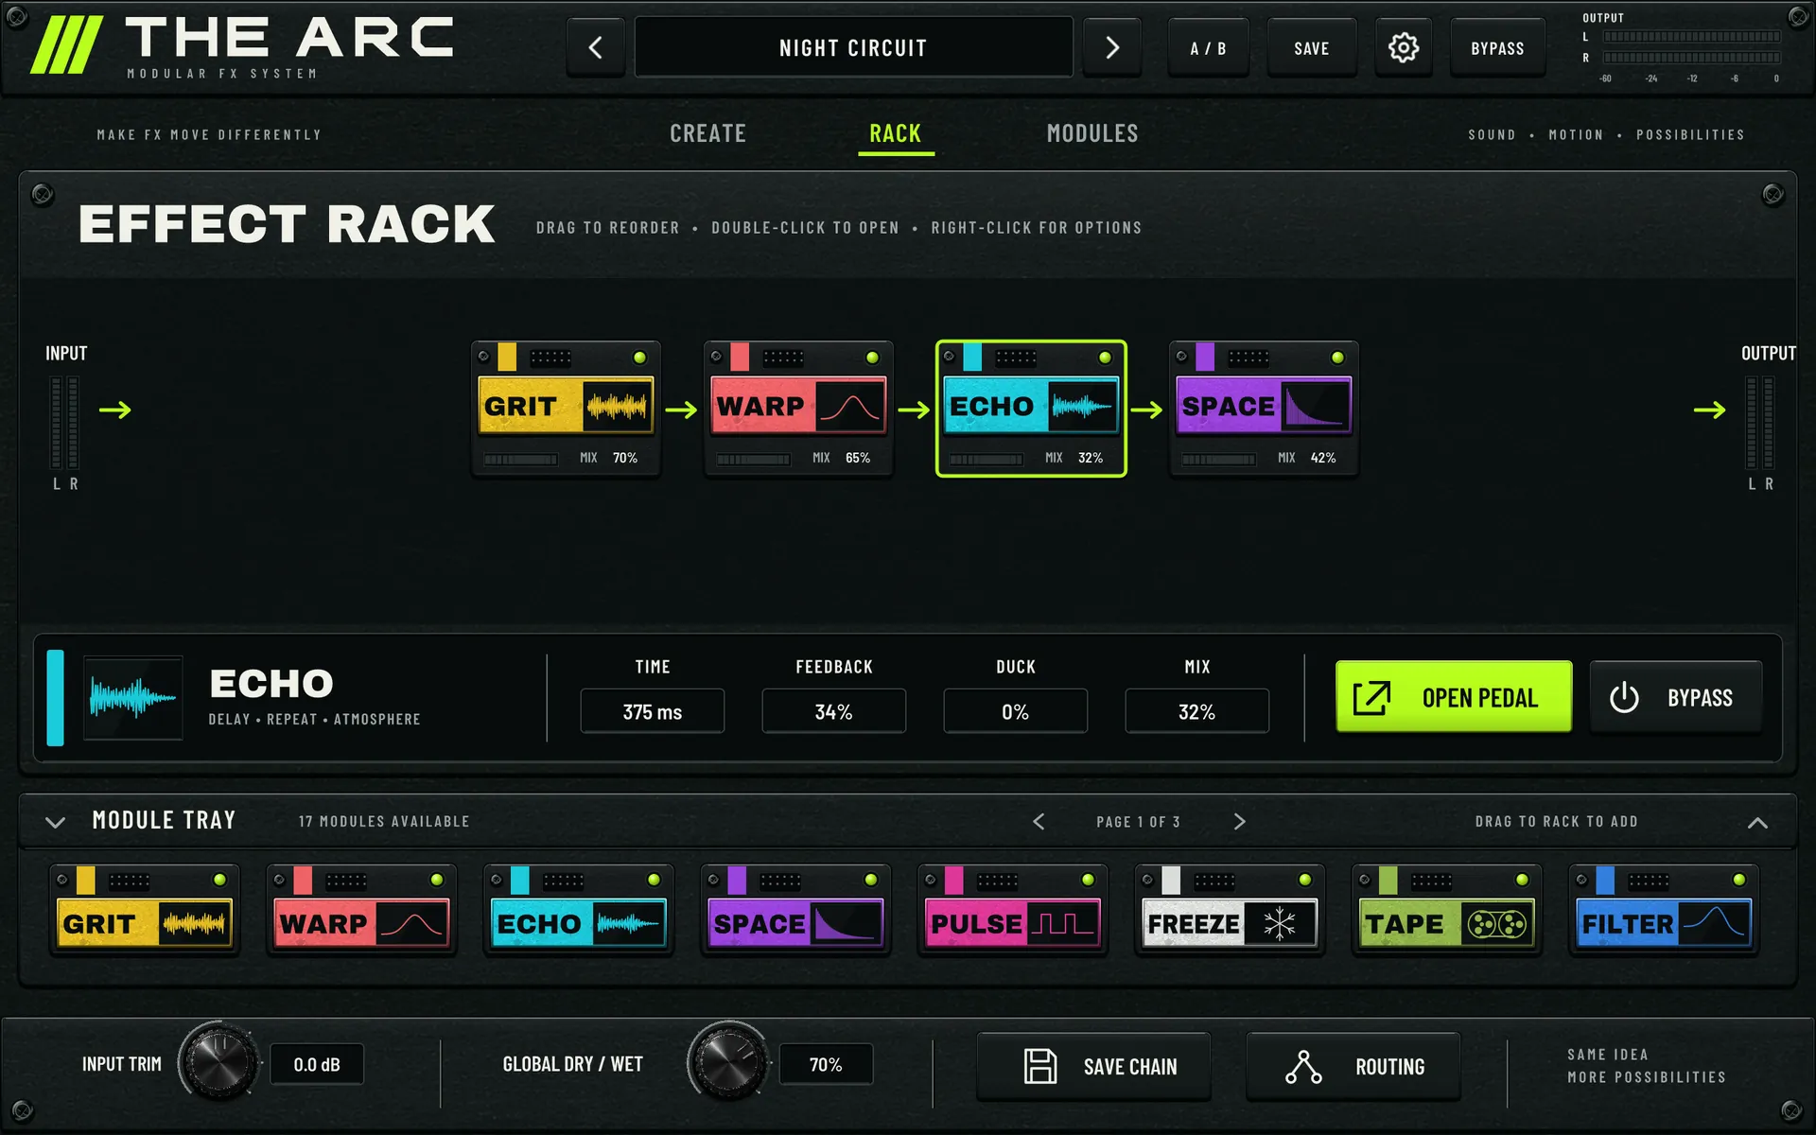
Task: Click the open-pedal external arrow icon
Action: [x=1371, y=698]
